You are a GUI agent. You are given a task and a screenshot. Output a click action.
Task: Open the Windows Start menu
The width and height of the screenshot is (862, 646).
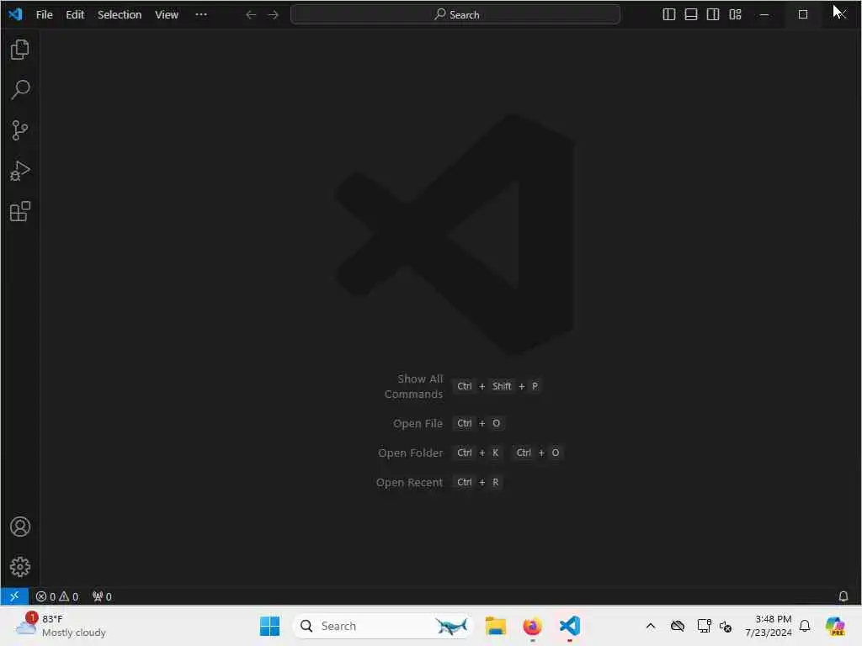pyautogui.click(x=269, y=626)
